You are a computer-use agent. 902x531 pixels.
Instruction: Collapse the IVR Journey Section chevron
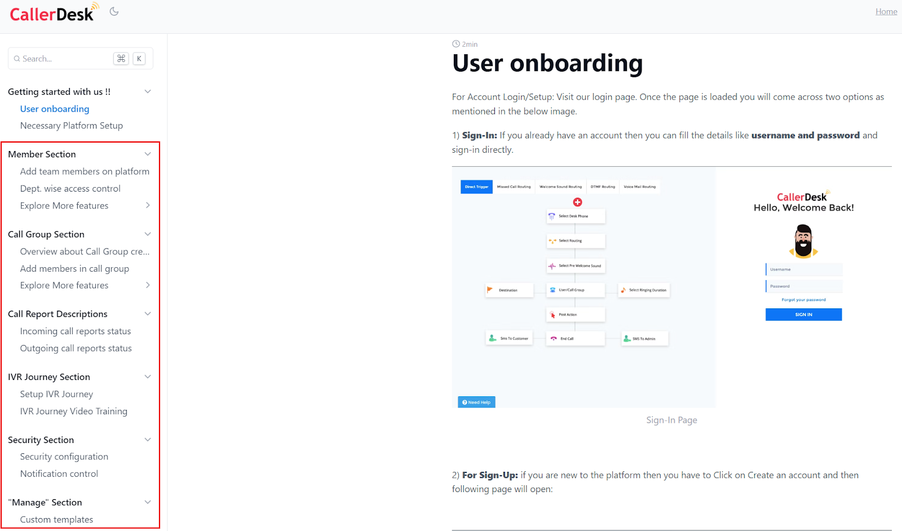[148, 377]
